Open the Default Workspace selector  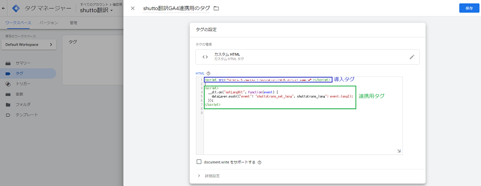tap(29, 45)
